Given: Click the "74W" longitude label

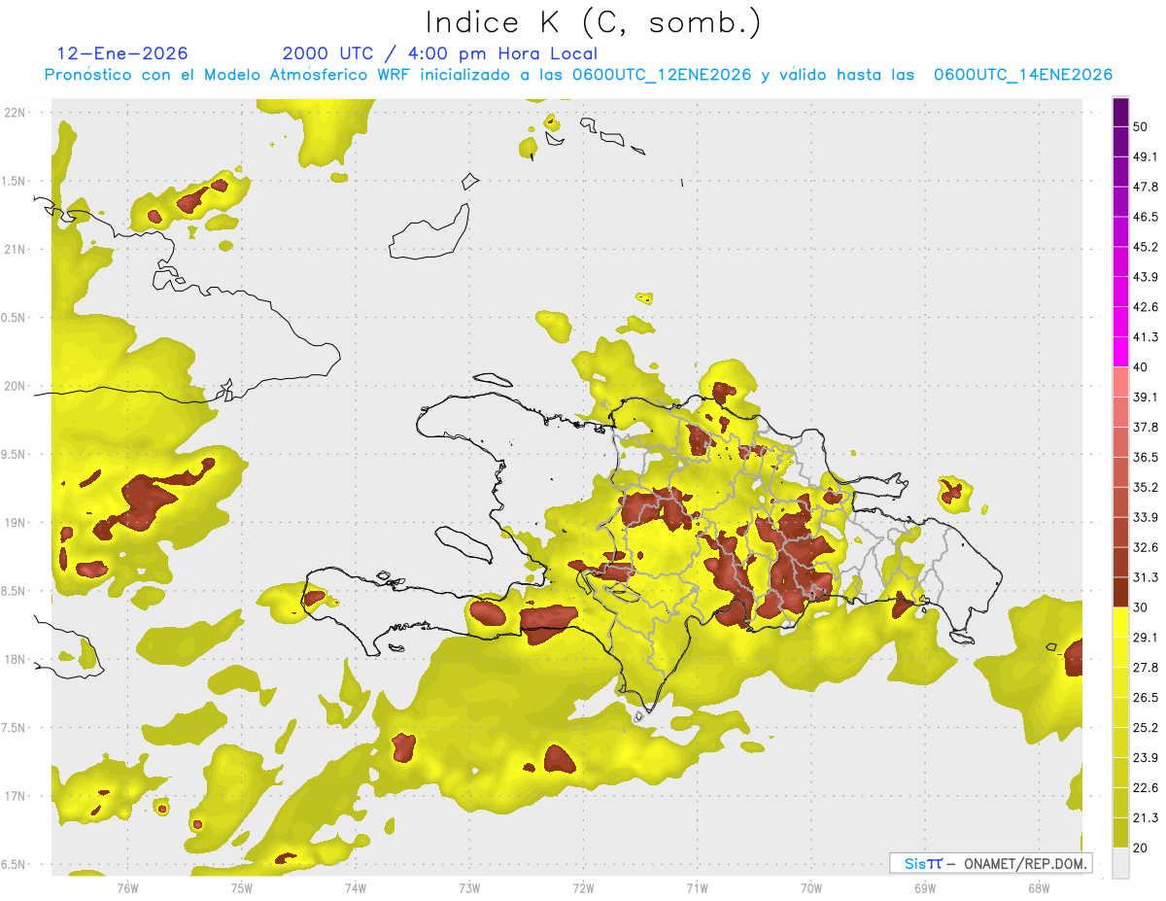Looking at the screenshot, I should click(x=356, y=887).
